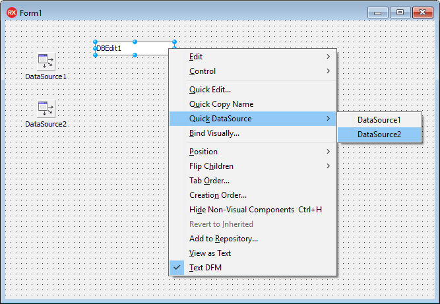Toggle Hide Non-Visual Components
Viewport: 440px width, 304px height.
click(253, 210)
